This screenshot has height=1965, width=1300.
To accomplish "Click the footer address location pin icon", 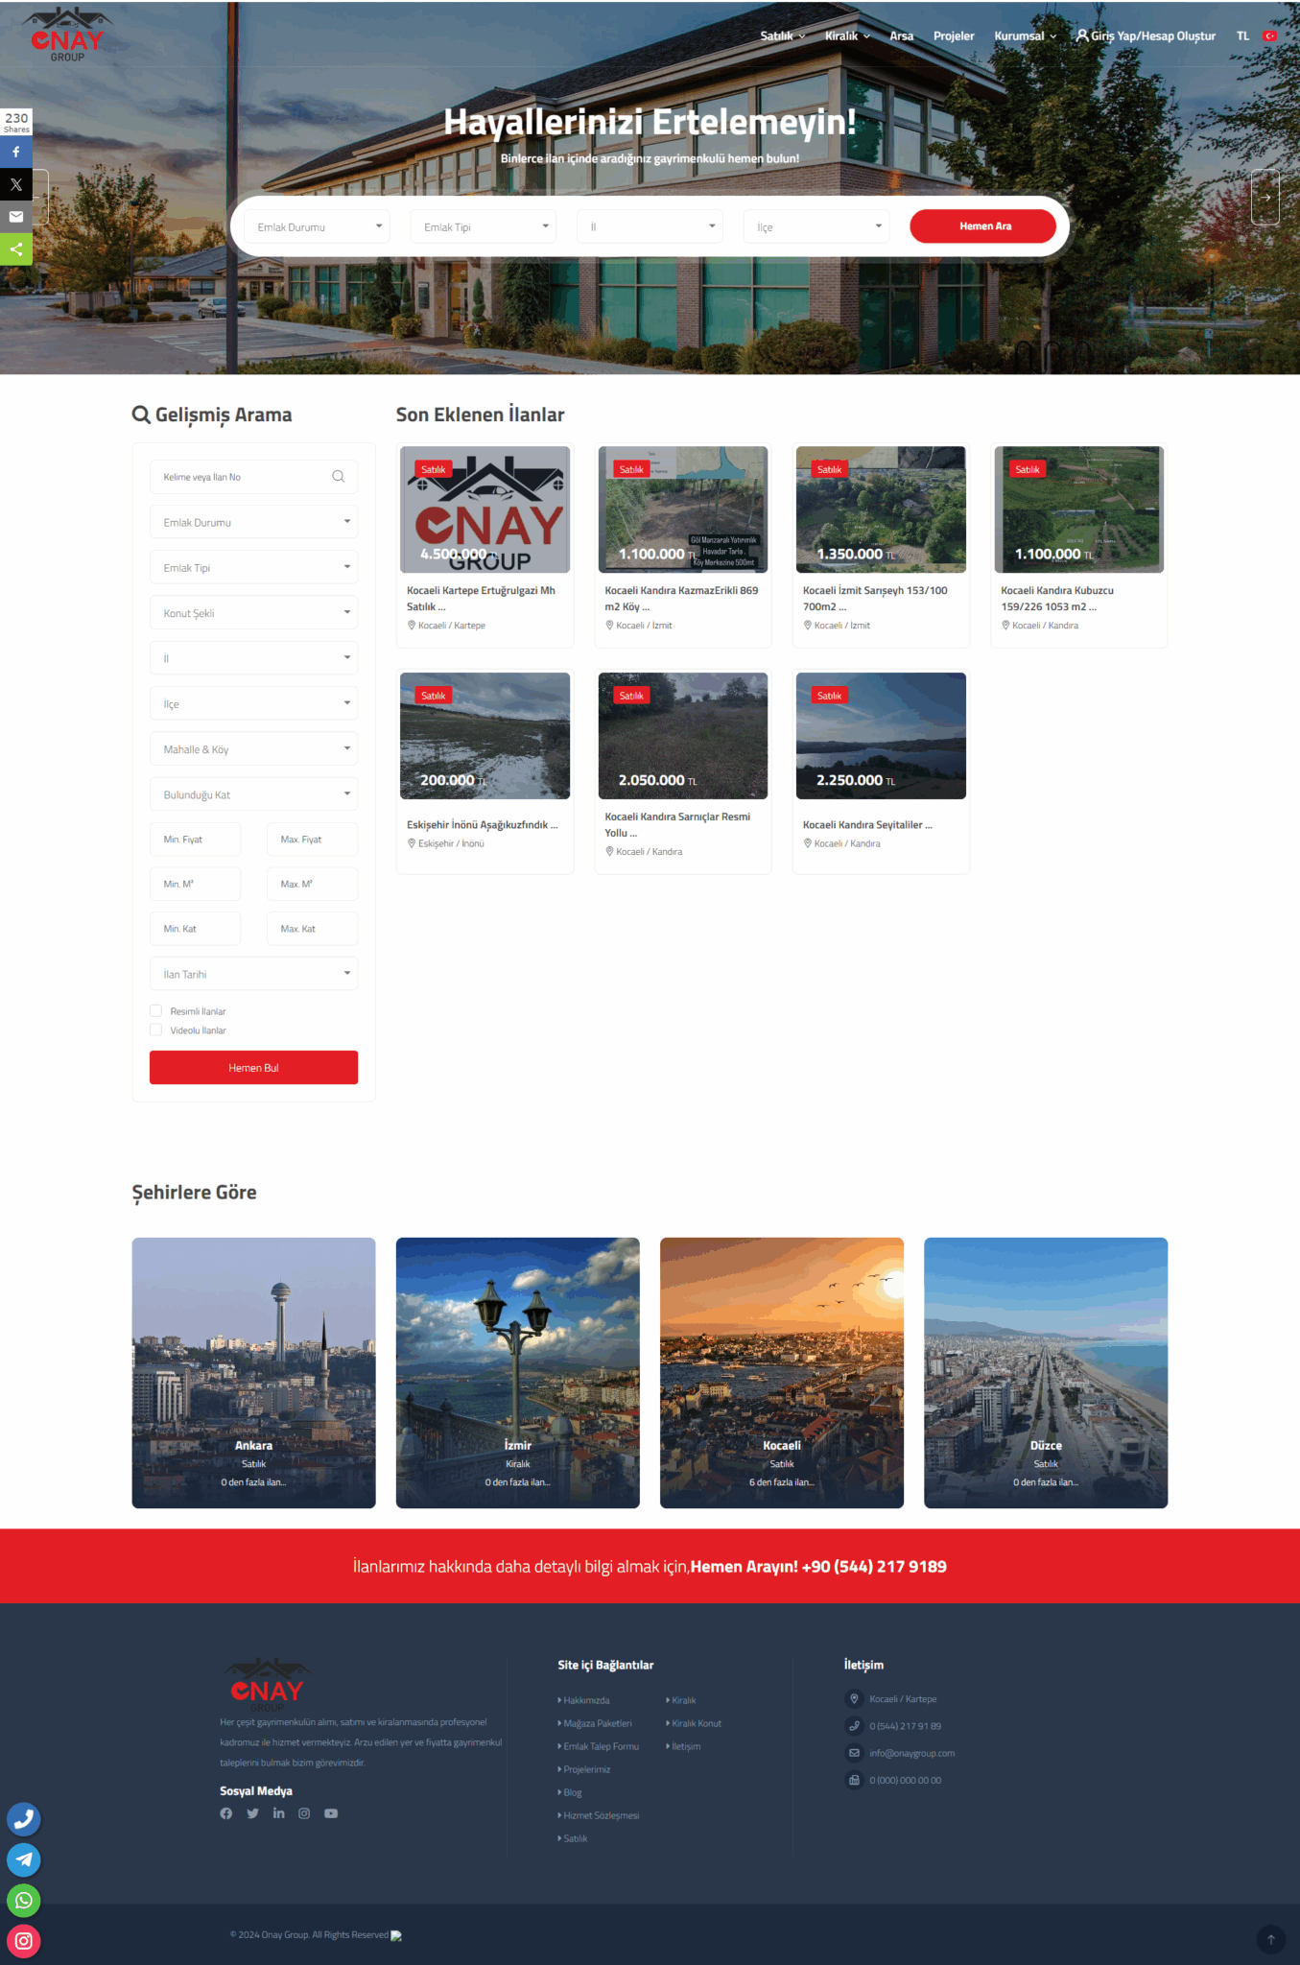I will click(854, 1699).
